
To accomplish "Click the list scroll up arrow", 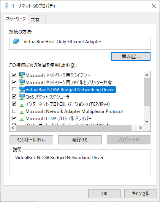I will click(147, 75).
